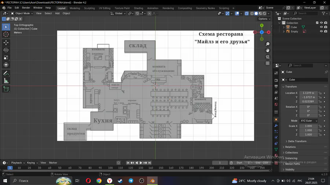330x185 pixels.
Task: Jump to the start frame
Action: coord(128,163)
